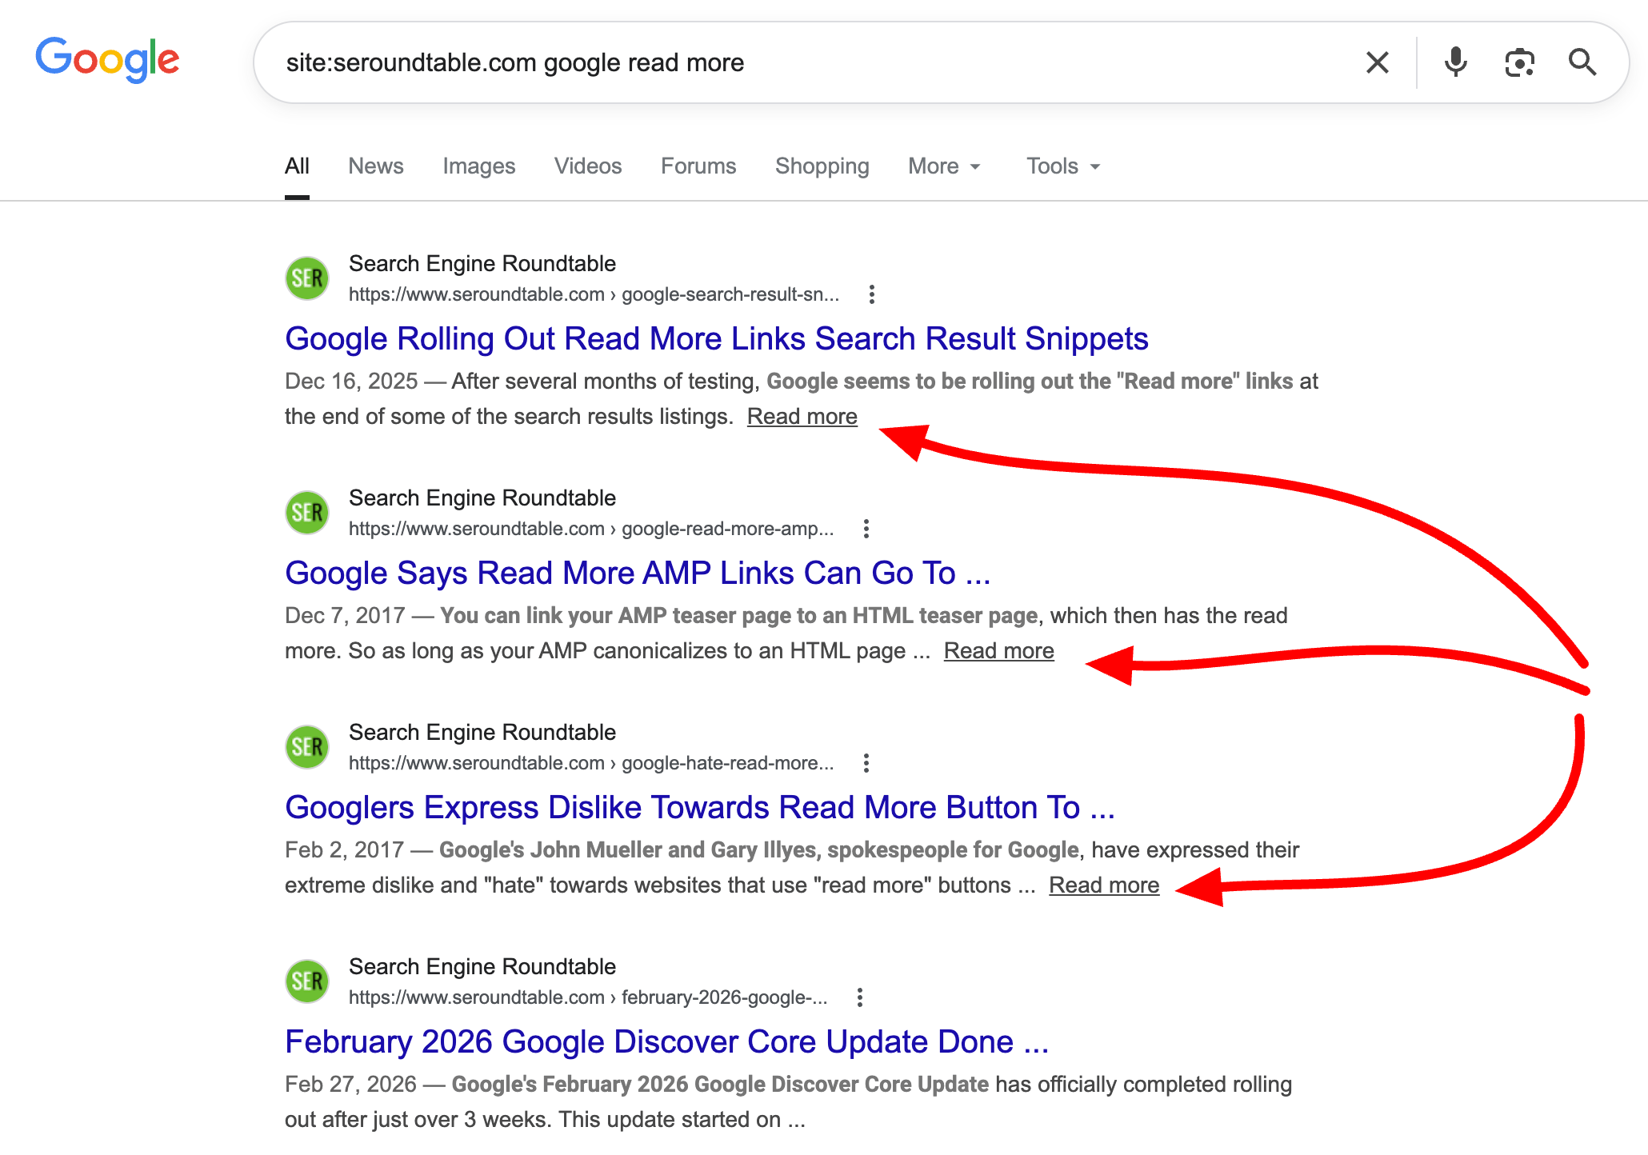Open three-dot menu for AMP Links result
Viewport: 1648px width, 1155px height.
click(x=866, y=529)
